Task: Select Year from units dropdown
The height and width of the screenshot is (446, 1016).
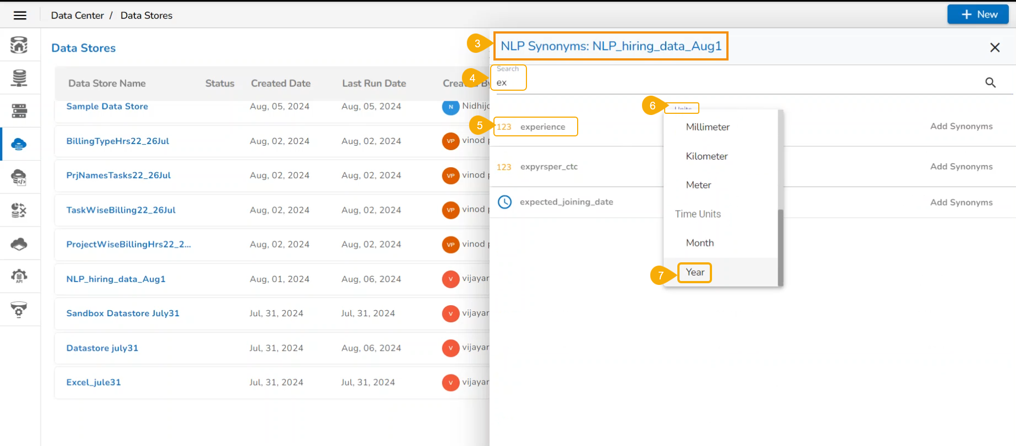Action: pyautogui.click(x=695, y=272)
